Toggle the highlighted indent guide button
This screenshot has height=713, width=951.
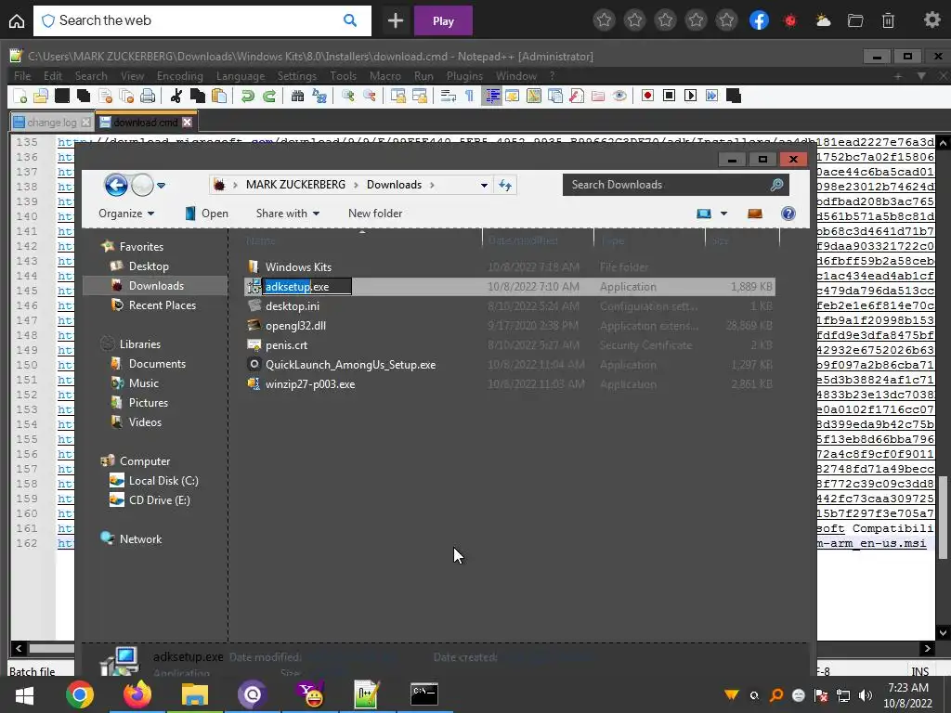click(492, 96)
